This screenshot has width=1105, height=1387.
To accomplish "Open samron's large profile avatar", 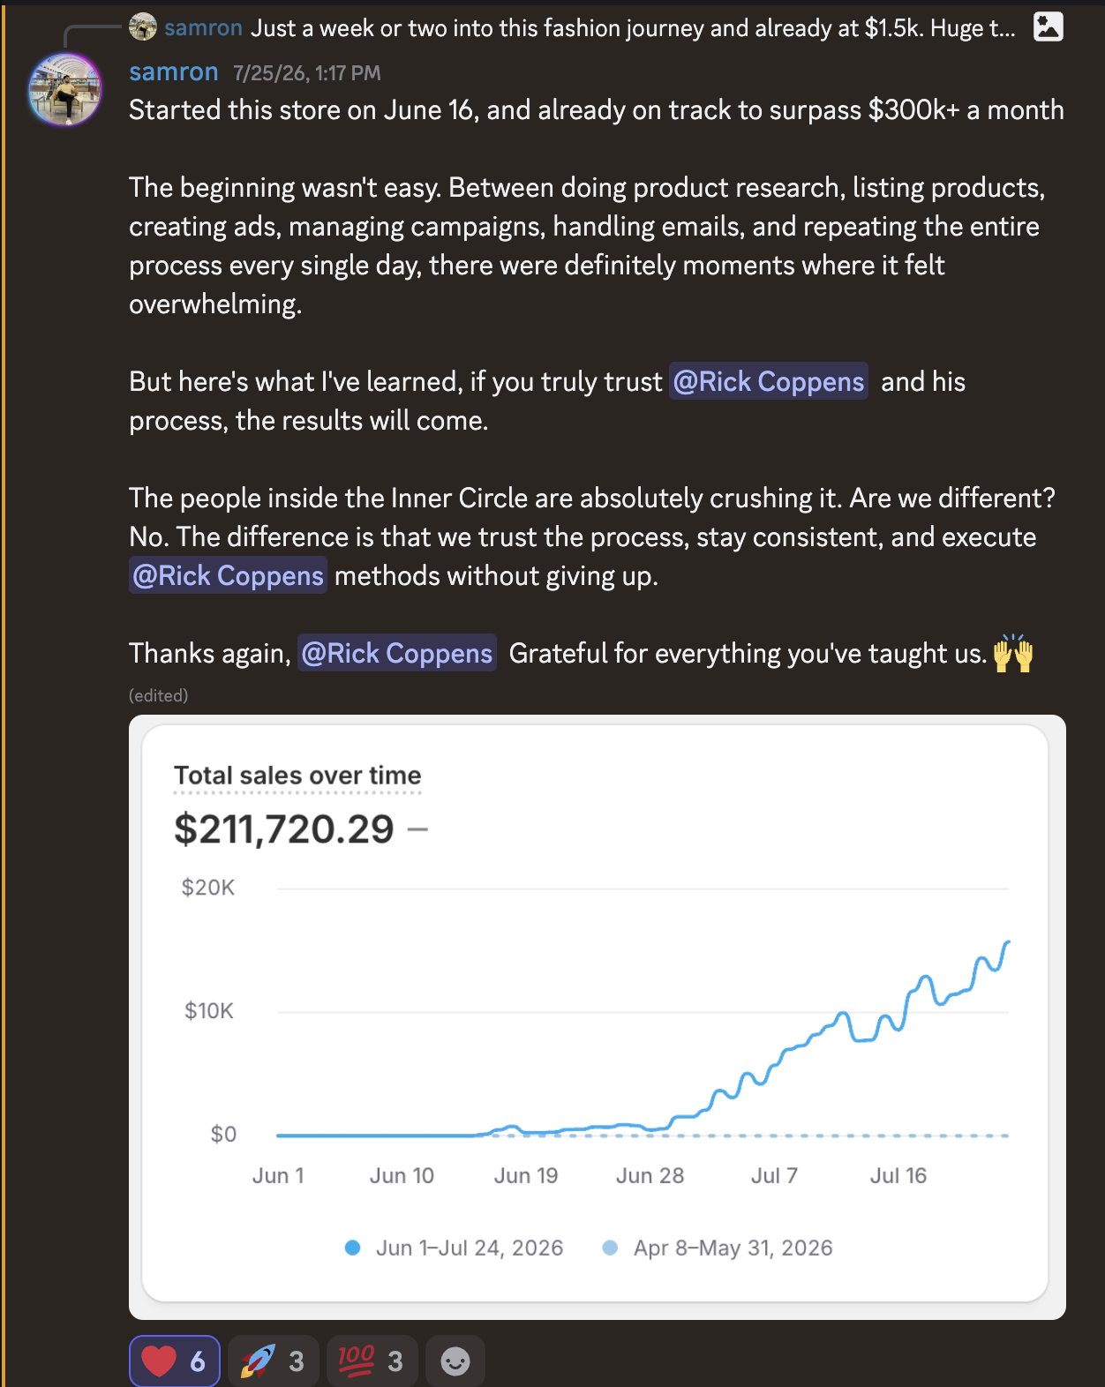I will [x=64, y=89].
